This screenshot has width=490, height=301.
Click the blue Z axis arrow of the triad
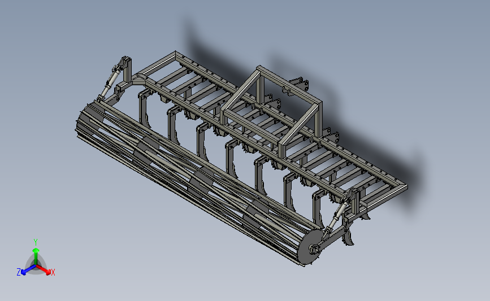(28, 270)
